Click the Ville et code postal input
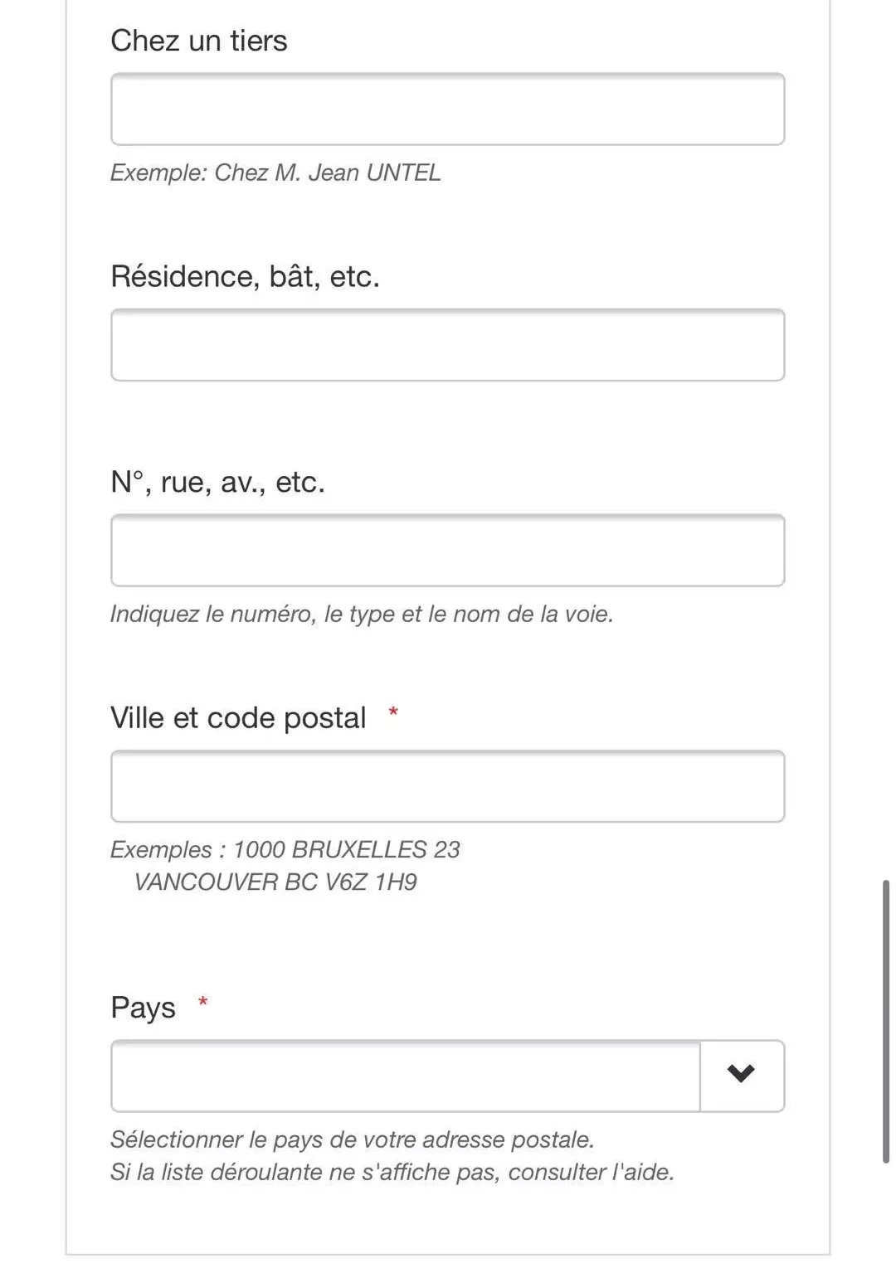 click(447, 786)
